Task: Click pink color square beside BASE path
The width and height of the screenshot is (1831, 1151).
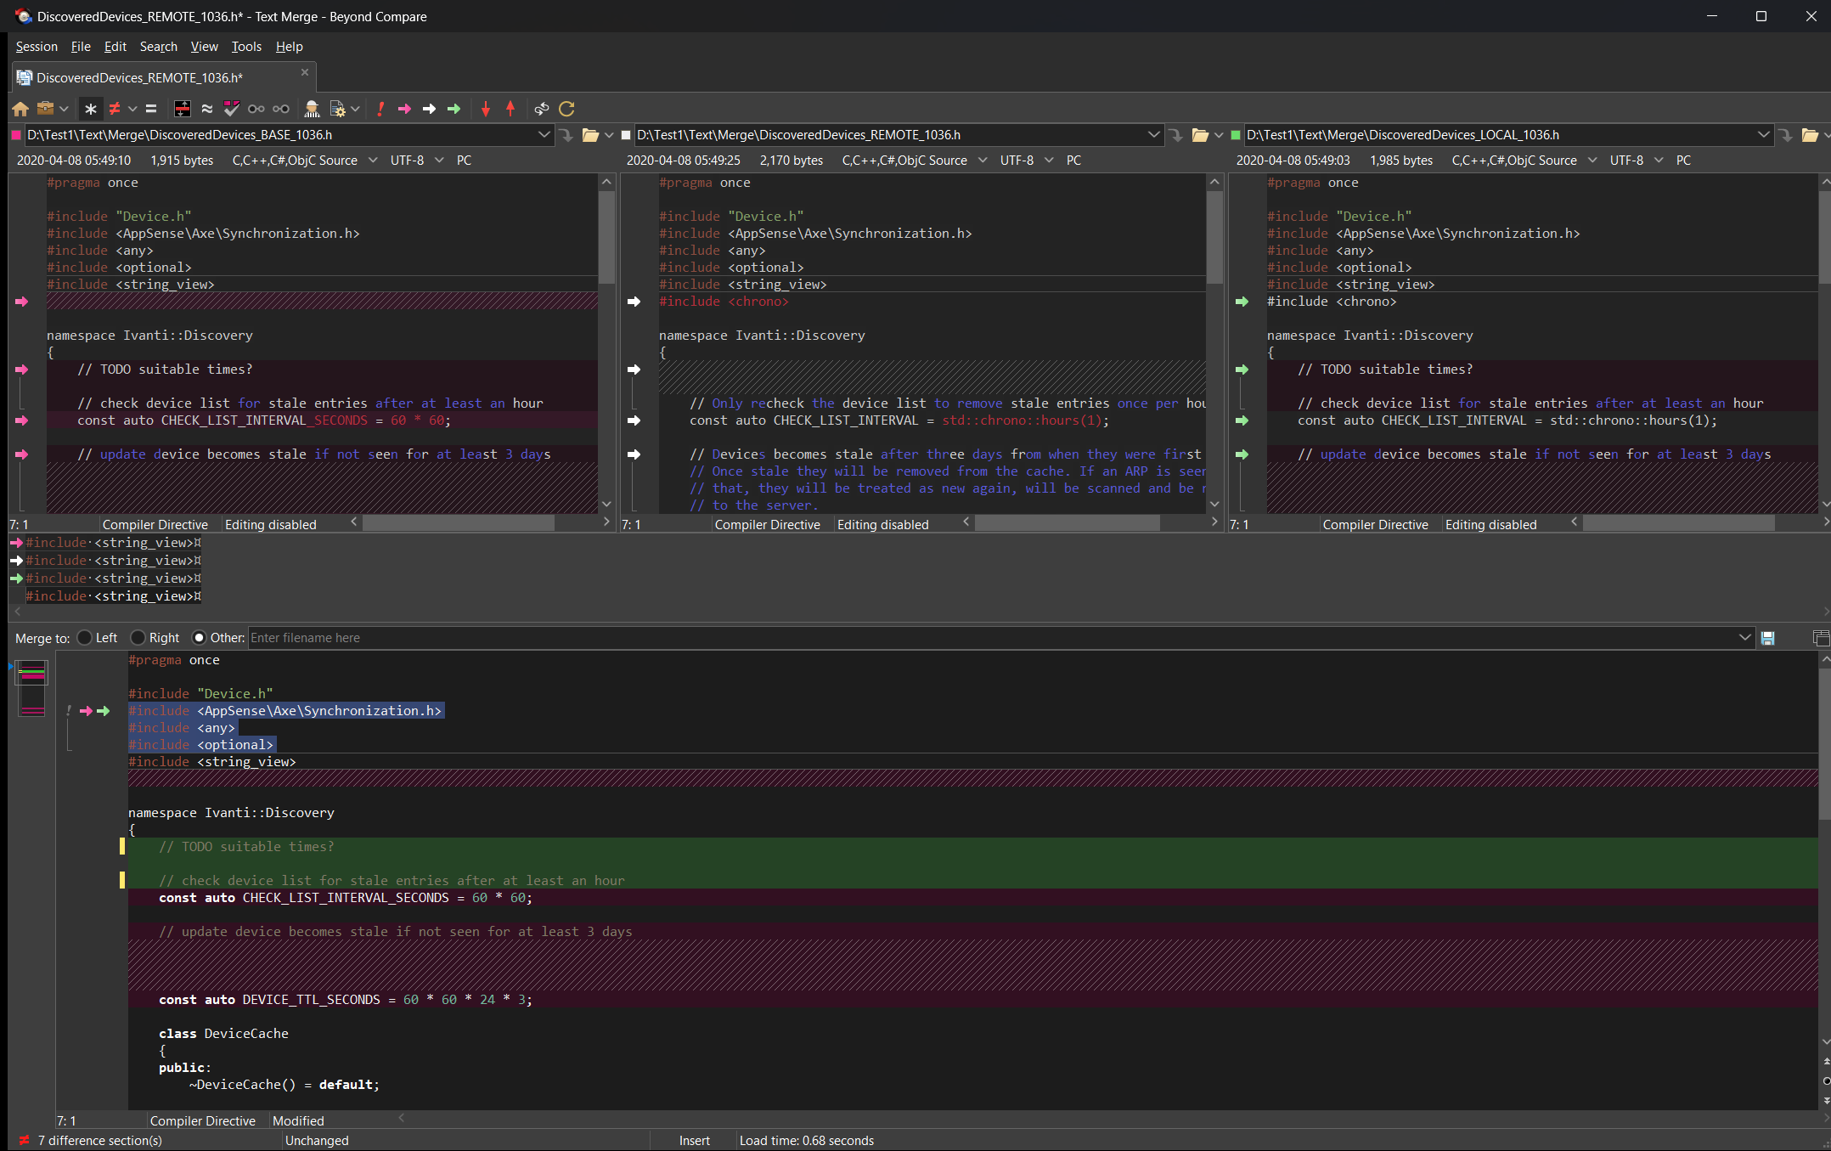Action: click(x=15, y=135)
